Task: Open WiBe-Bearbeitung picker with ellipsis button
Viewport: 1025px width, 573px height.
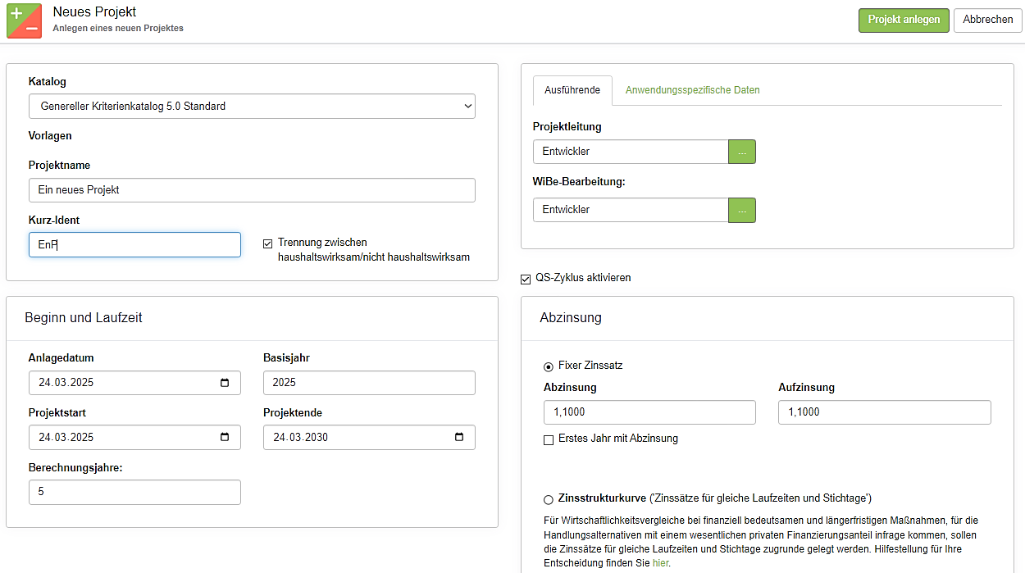Action: click(741, 210)
